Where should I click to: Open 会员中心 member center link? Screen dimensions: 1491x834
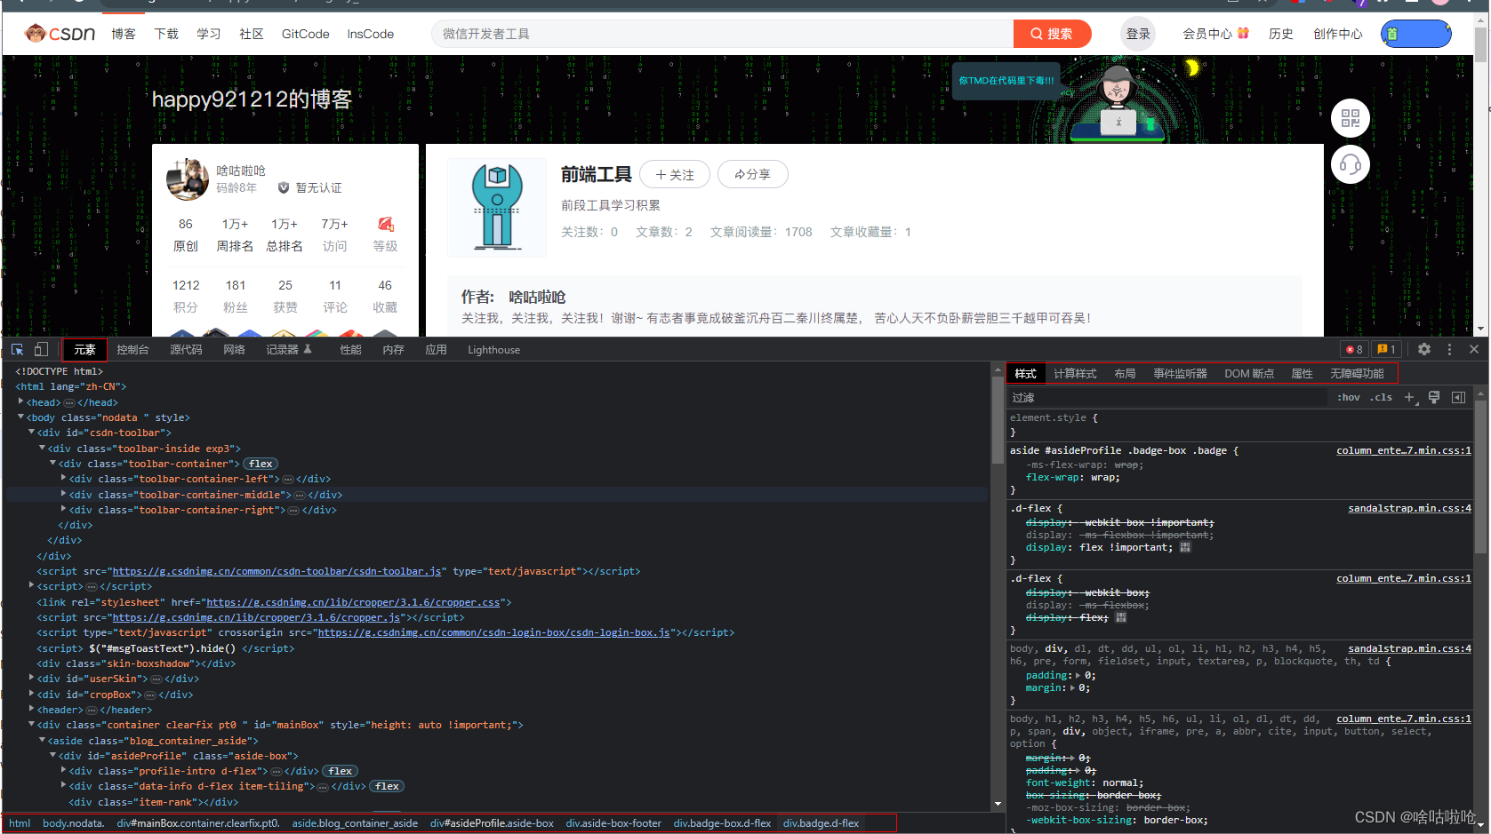click(1215, 34)
